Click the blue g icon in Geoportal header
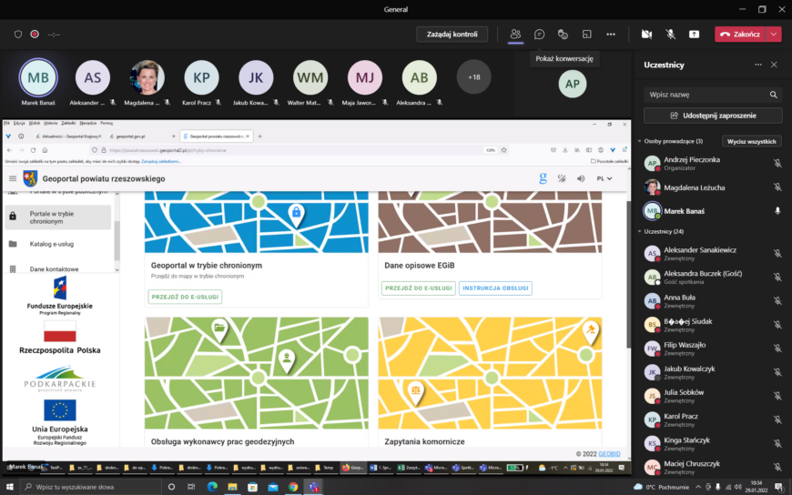Screen dimensions: 792x495 (x=543, y=178)
